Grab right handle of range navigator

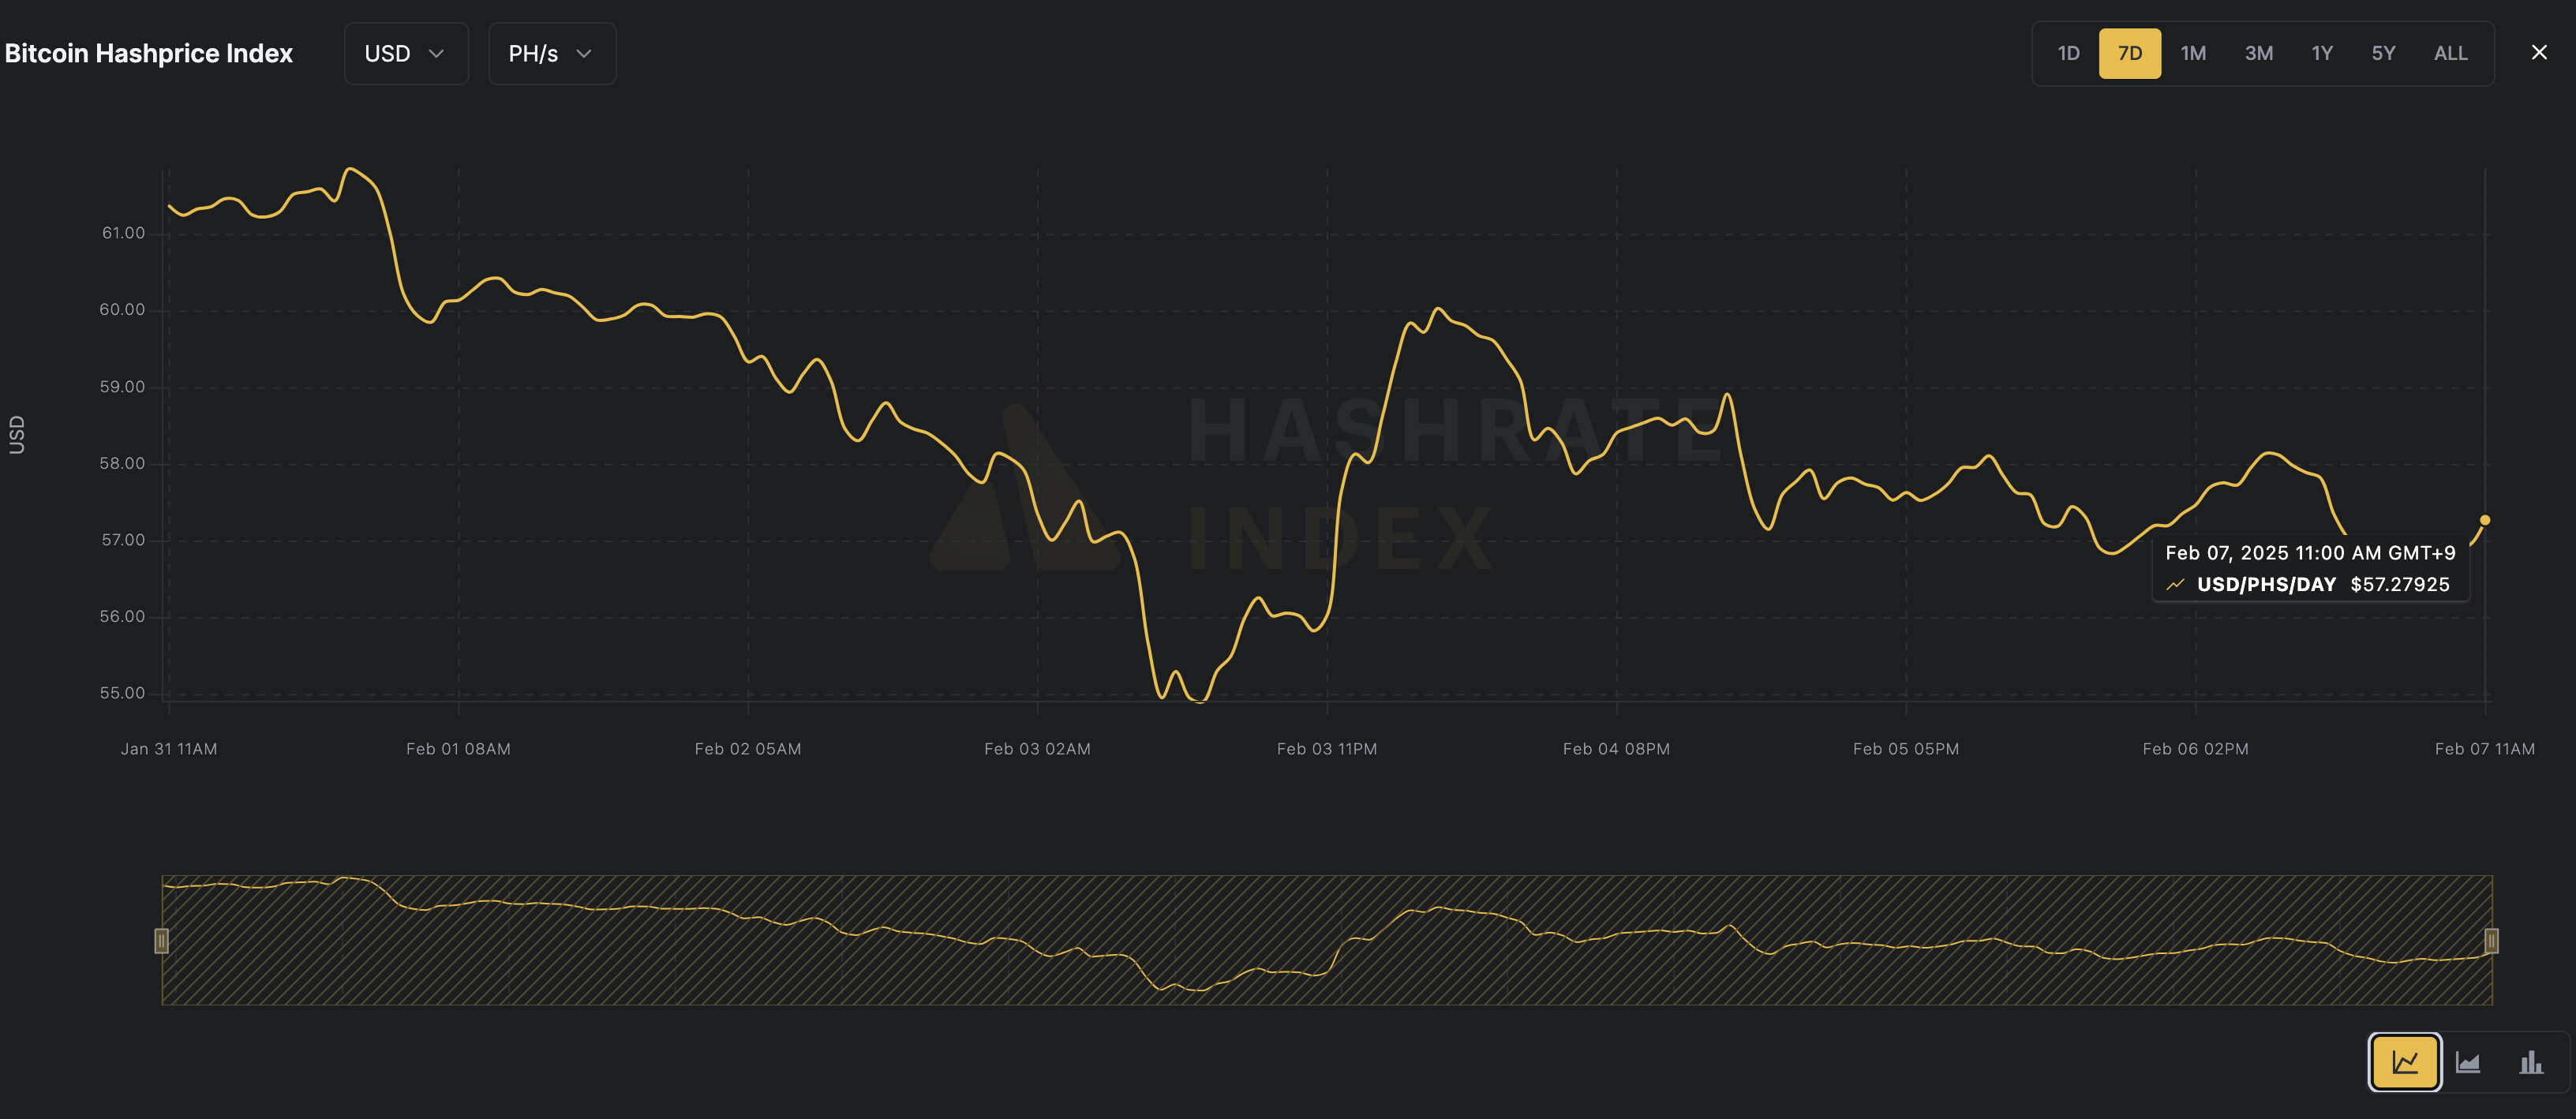(2491, 940)
